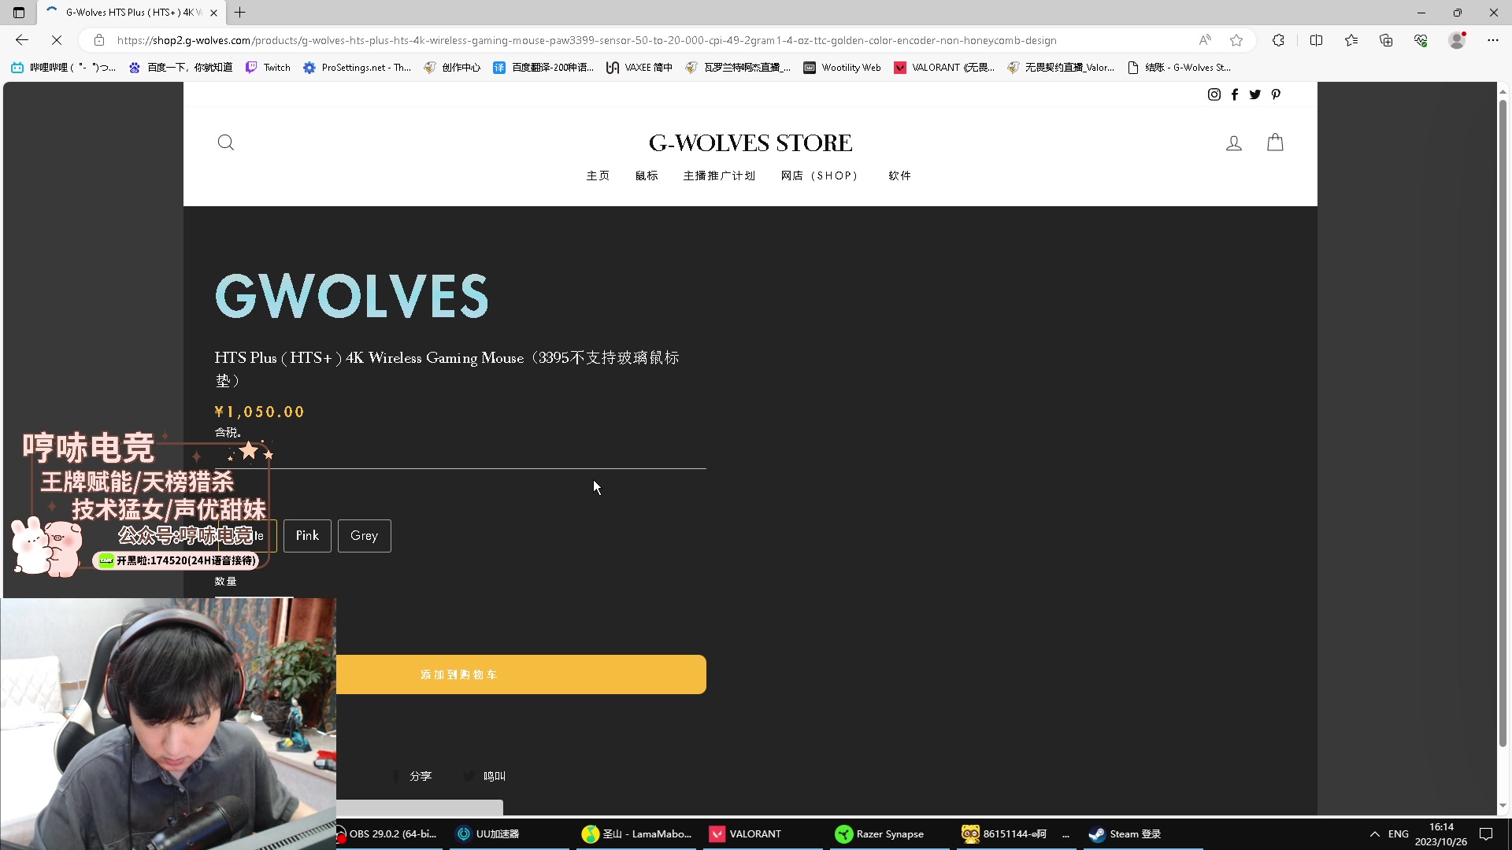Viewport: 1512px width, 850px height.
Task: Open the store search magnifier icon
Action: (226, 142)
